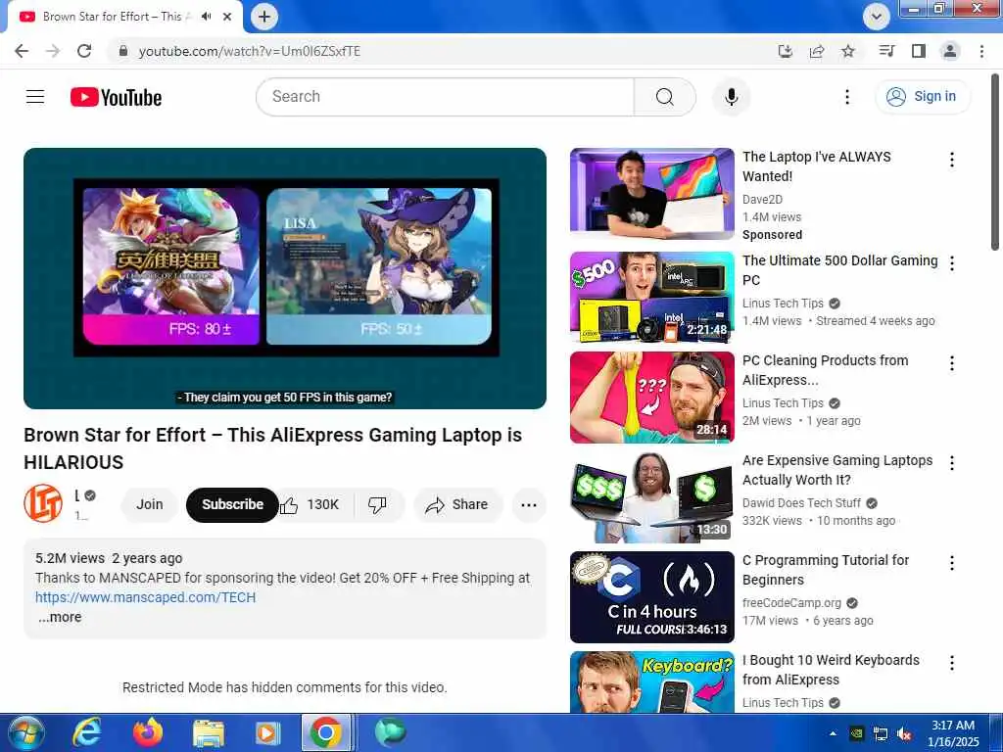Open options for 'The Ultimate 500 Dollar Gaming PC'
The width and height of the screenshot is (1003, 752).
[952, 263]
